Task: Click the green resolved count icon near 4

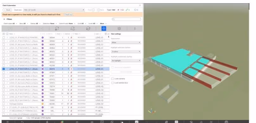Action: click(127, 10)
